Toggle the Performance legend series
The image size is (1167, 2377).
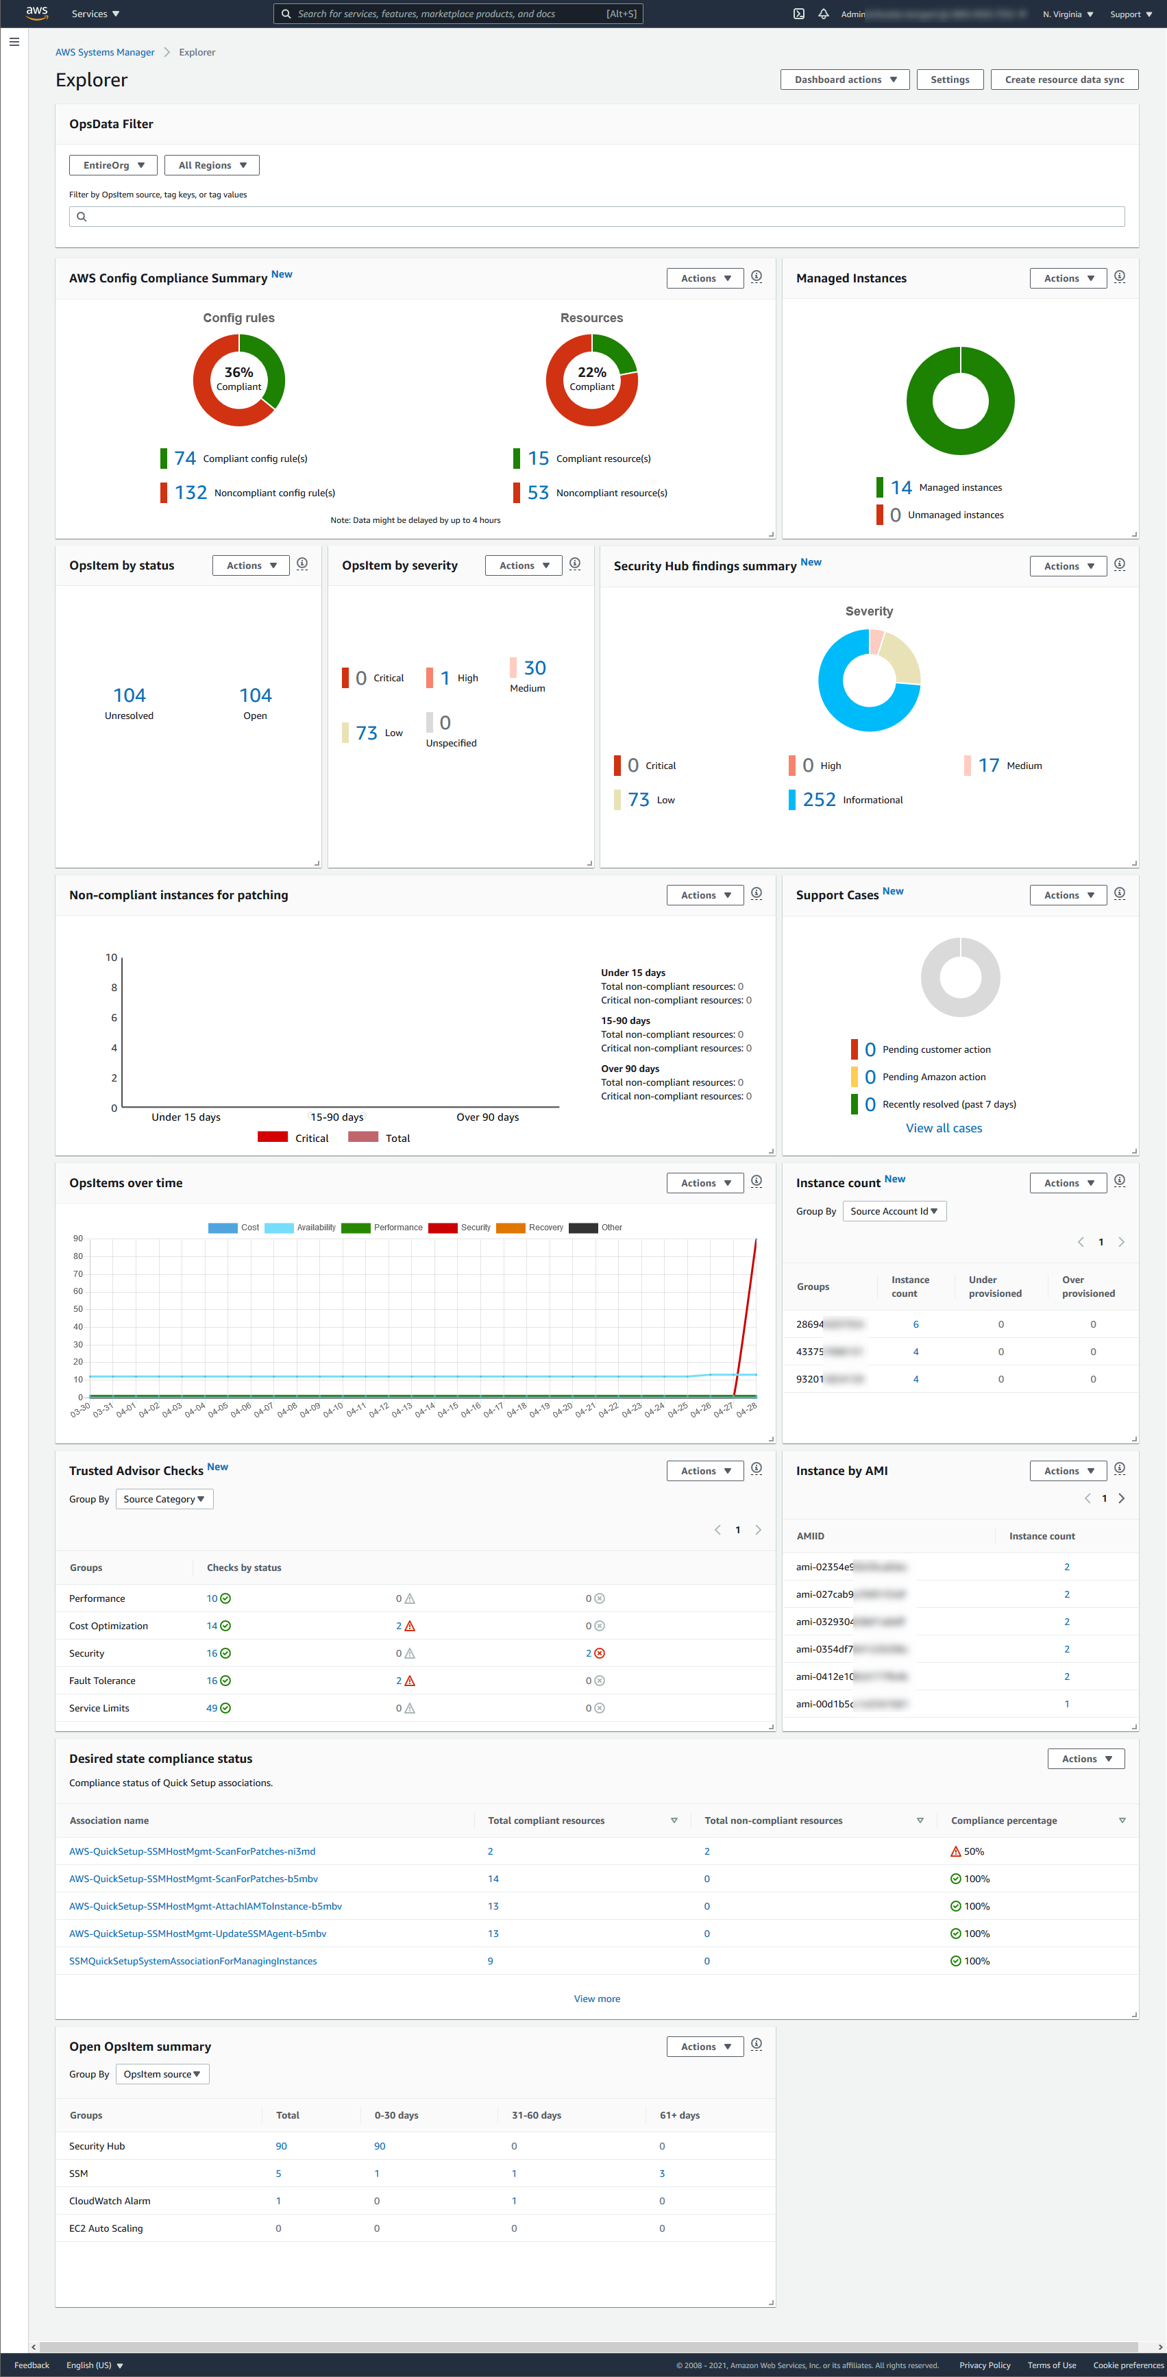click(x=382, y=1228)
